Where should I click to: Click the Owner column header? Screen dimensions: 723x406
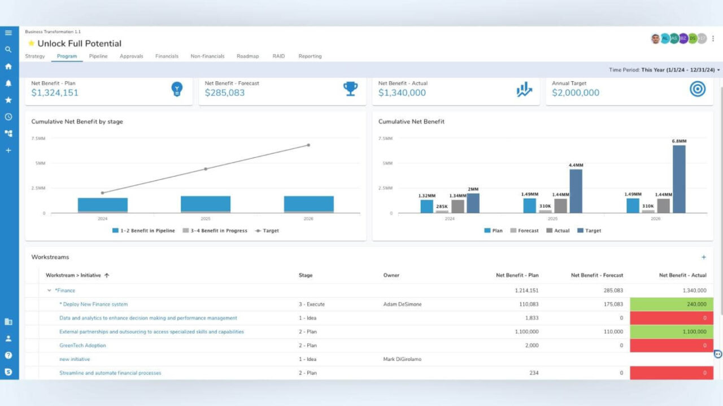click(x=391, y=275)
